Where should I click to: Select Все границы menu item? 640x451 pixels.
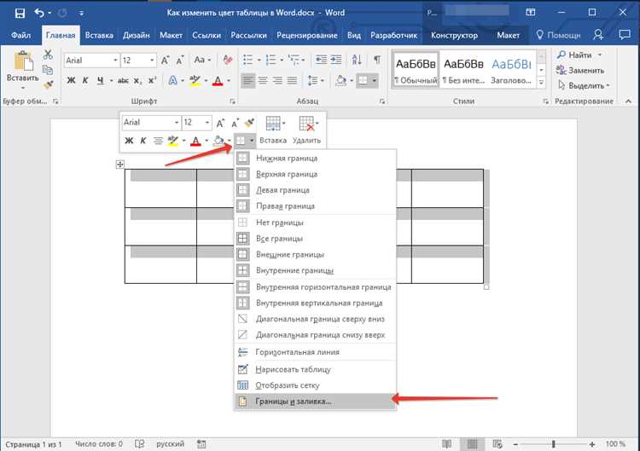(316, 239)
